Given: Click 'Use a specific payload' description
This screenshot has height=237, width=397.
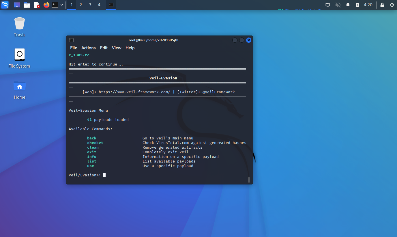Looking at the screenshot, I should click(x=168, y=166).
